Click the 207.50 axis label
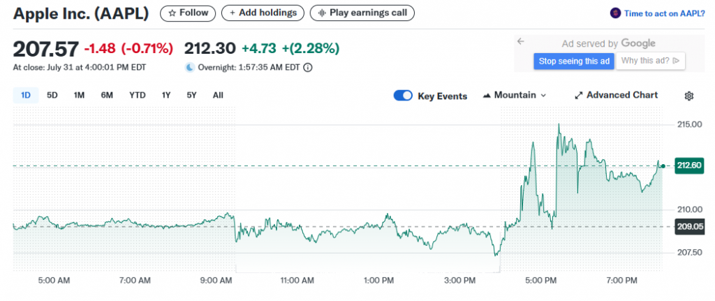Screen dimensions: 715x301 click(688, 252)
